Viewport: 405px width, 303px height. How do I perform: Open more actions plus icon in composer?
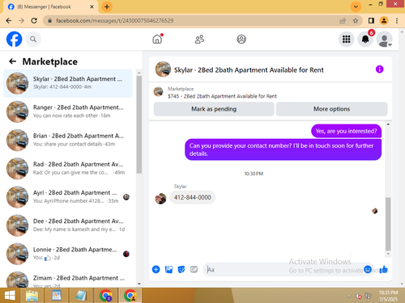pos(156,269)
